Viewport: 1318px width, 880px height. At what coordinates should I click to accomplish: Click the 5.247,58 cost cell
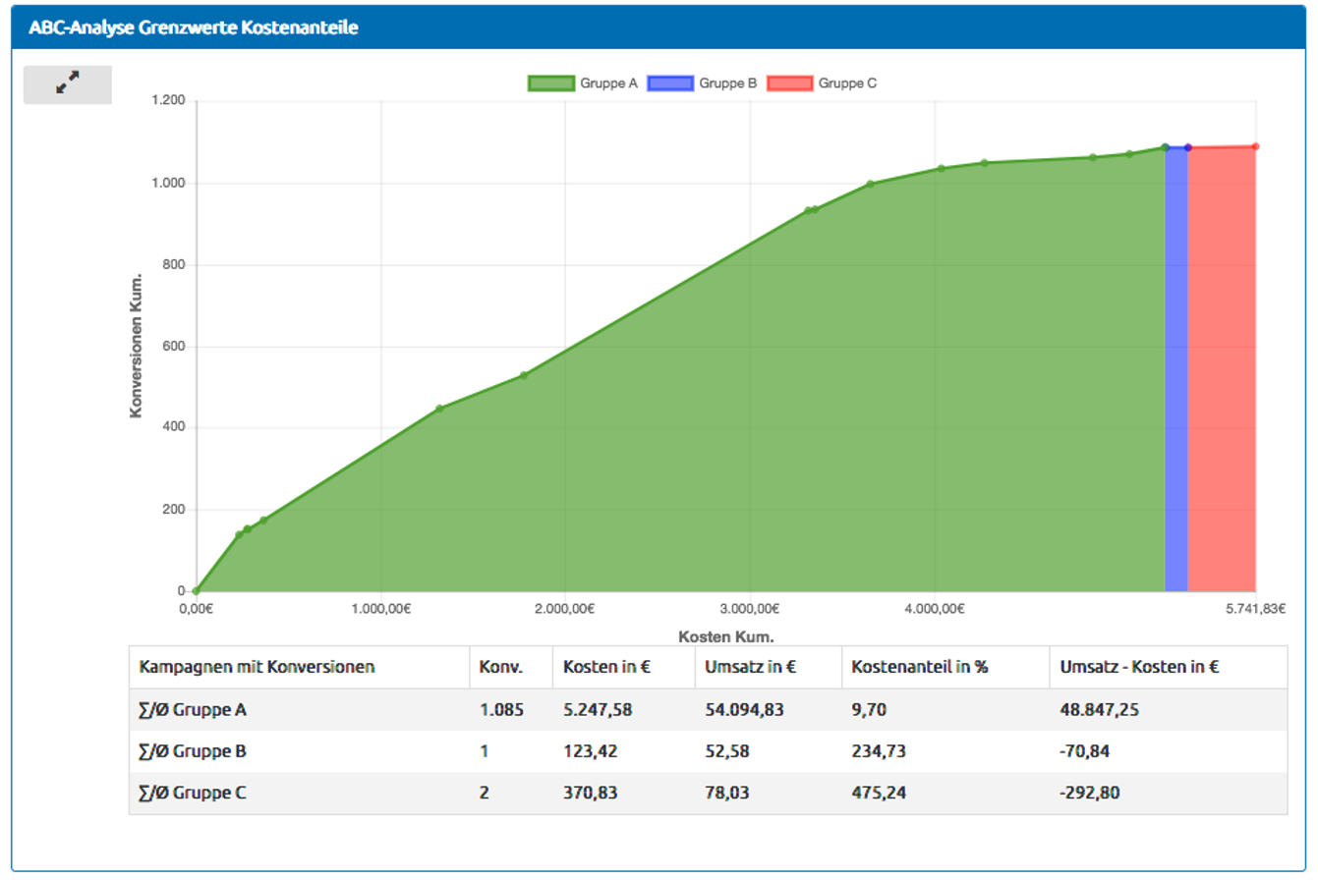coord(599,710)
